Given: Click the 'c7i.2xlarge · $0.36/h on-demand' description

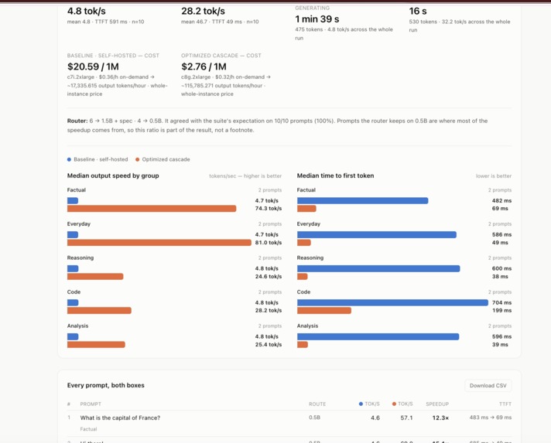Looking at the screenshot, I should pos(118,85).
